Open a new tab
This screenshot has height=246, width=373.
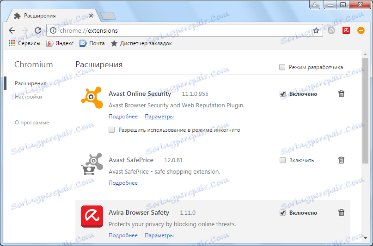tap(108, 16)
